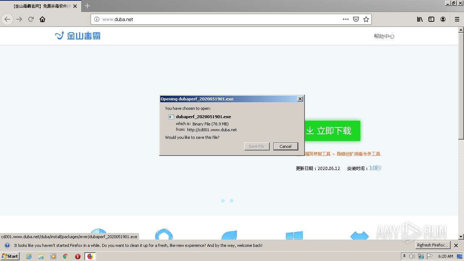Open the Action Center flag icon
The height and width of the screenshot is (261, 464).
(x=430, y=256)
